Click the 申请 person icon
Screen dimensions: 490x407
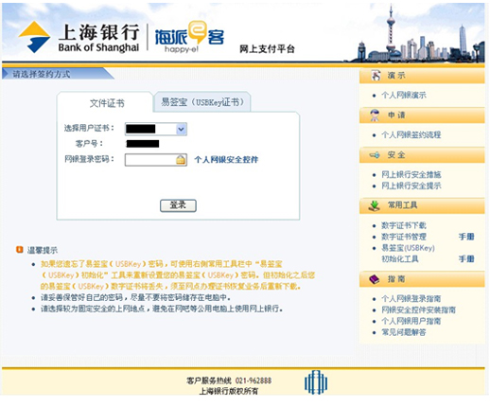click(375, 115)
